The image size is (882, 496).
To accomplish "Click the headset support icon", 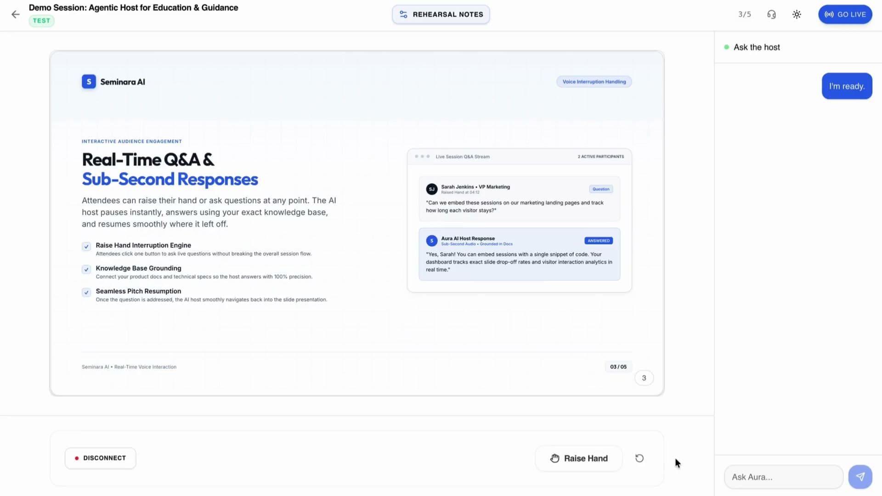I will 771,14.
